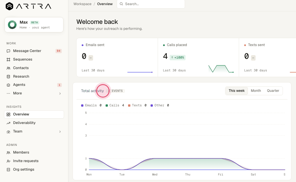Click the 'Last 30 days' text under Calls placed
Image resolution: width=296 pixels, height=182 pixels.
[174, 70]
